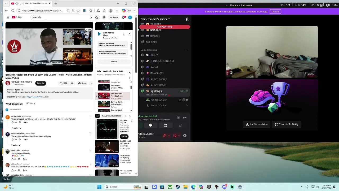Unmute the Discord microphone
The height and width of the screenshot is (191, 339).
pyautogui.click(x=165, y=136)
